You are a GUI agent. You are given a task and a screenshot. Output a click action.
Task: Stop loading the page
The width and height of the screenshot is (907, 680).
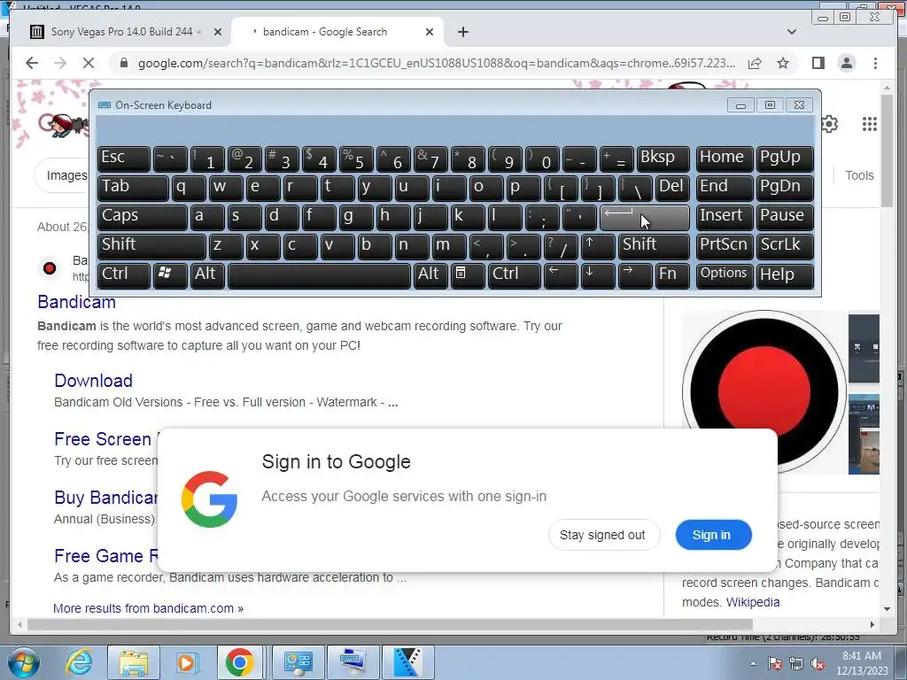89,63
